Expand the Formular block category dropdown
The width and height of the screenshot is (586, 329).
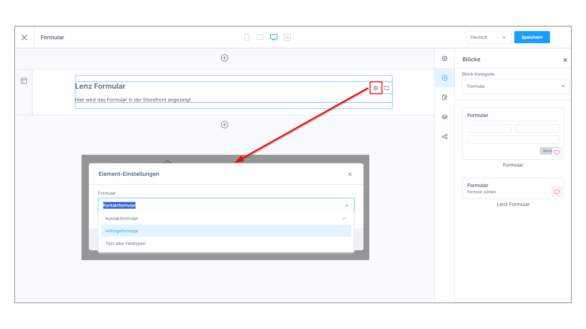click(x=515, y=86)
